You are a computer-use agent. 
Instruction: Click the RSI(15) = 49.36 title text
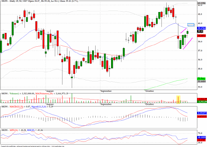(x=35, y=130)
